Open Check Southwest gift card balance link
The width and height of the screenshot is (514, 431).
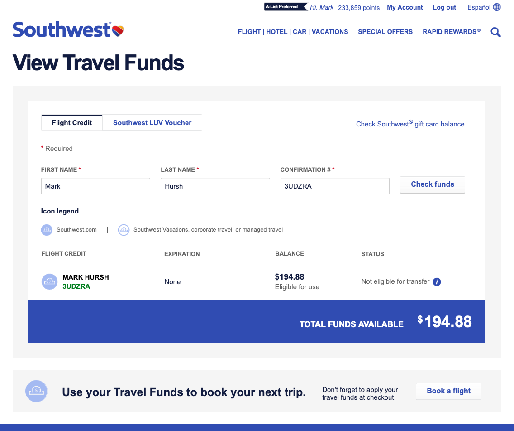click(x=410, y=124)
